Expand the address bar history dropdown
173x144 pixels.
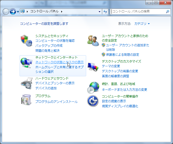[99, 11]
